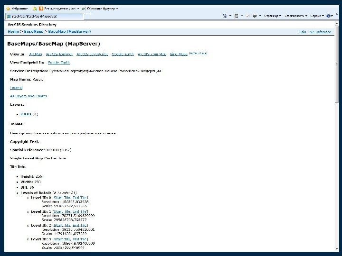
Task: Open the BaseMaps breadcrumb link
Action: click(34, 31)
